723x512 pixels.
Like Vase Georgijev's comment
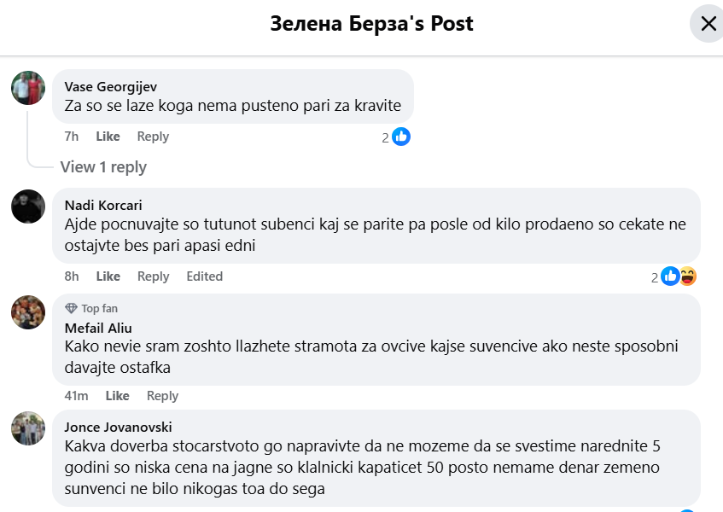pyautogui.click(x=108, y=137)
